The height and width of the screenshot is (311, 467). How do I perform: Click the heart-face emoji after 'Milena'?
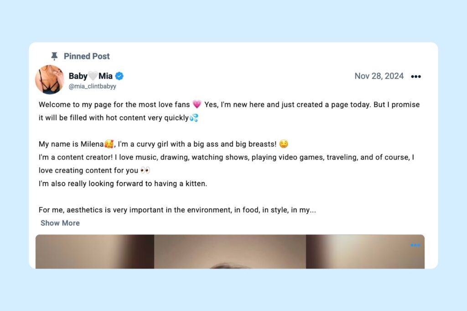click(109, 144)
